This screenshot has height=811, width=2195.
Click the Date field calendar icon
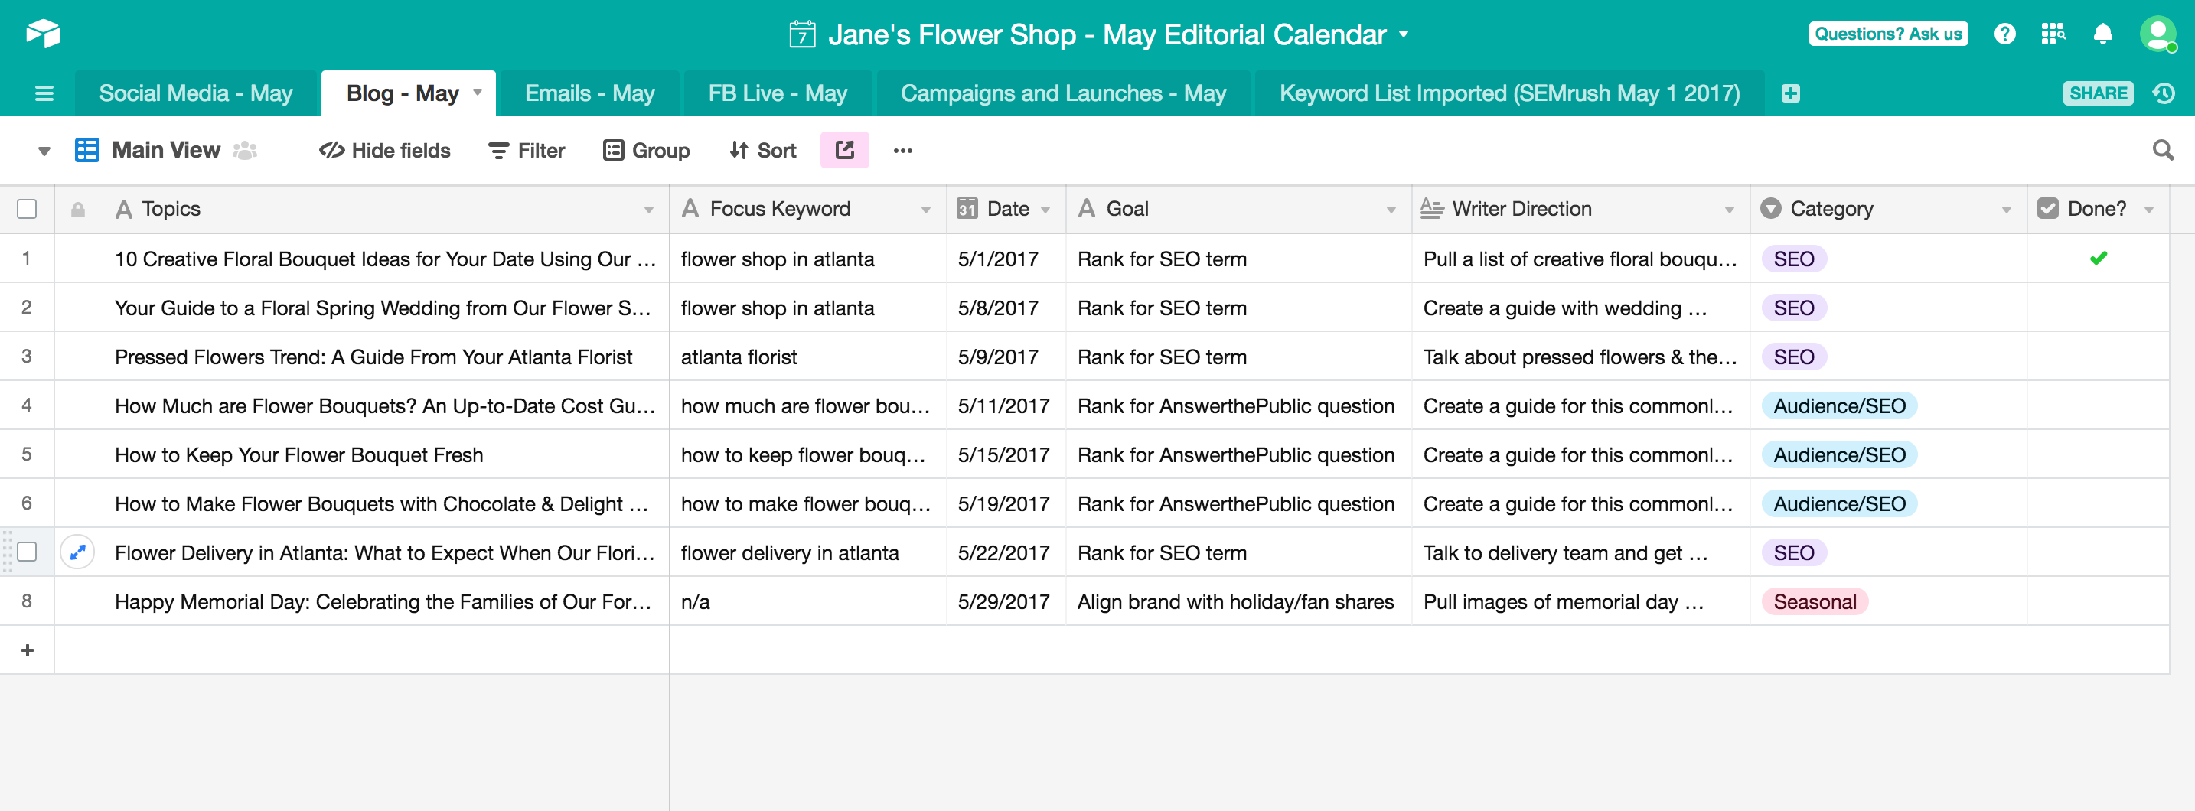pyautogui.click(x=967, y=209)
